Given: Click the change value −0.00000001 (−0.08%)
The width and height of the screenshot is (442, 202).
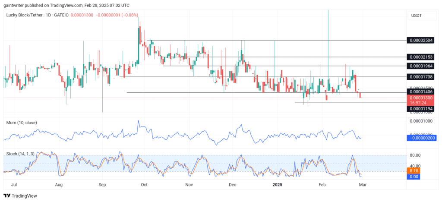Looking at the screenshot, I should point(117,15).
